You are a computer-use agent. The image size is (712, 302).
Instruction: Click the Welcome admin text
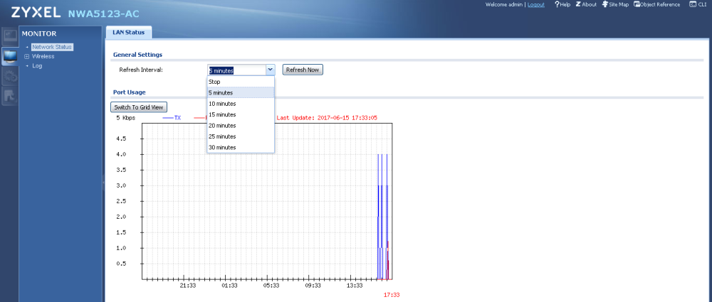click(504, 4)
